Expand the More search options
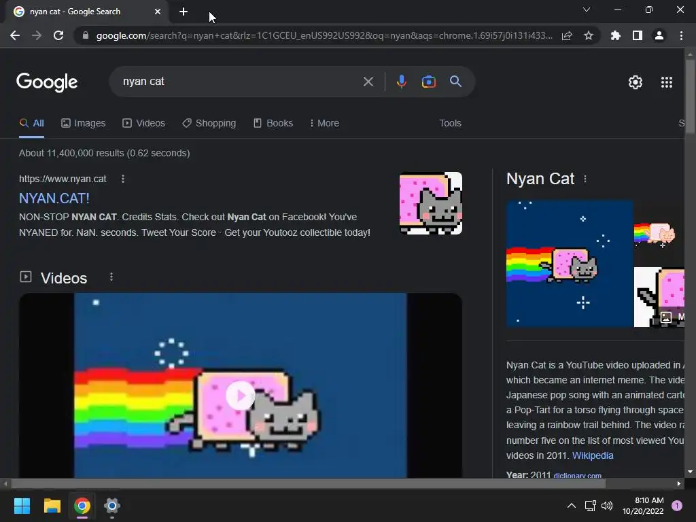Screen dimensions: 696x522 324,124
